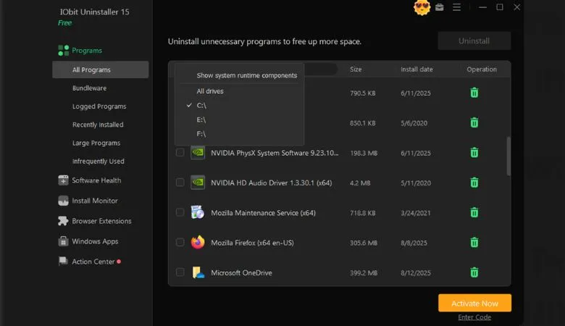
Task: Click the 8/12/2025 install date
Action: (x=416, y=272)
